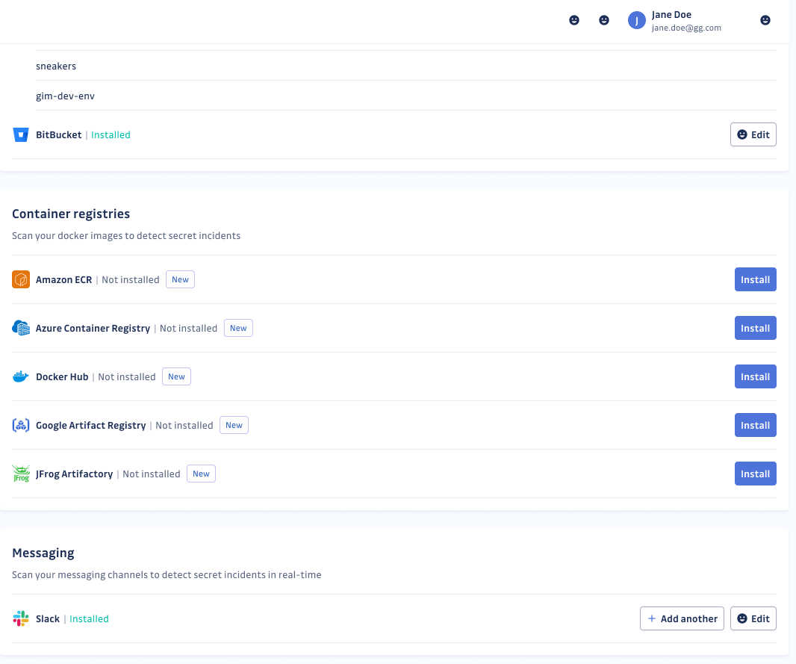Viewport: 796px width, 664px height.
Task: Add another Slack workspace
Action: click(682, 618)
